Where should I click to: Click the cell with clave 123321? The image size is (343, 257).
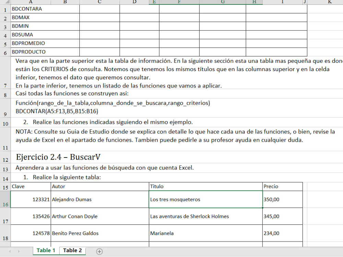tap(31, 199)
